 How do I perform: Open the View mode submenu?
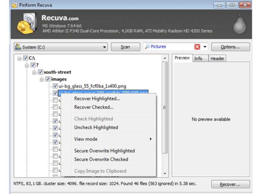pos(113,139)
